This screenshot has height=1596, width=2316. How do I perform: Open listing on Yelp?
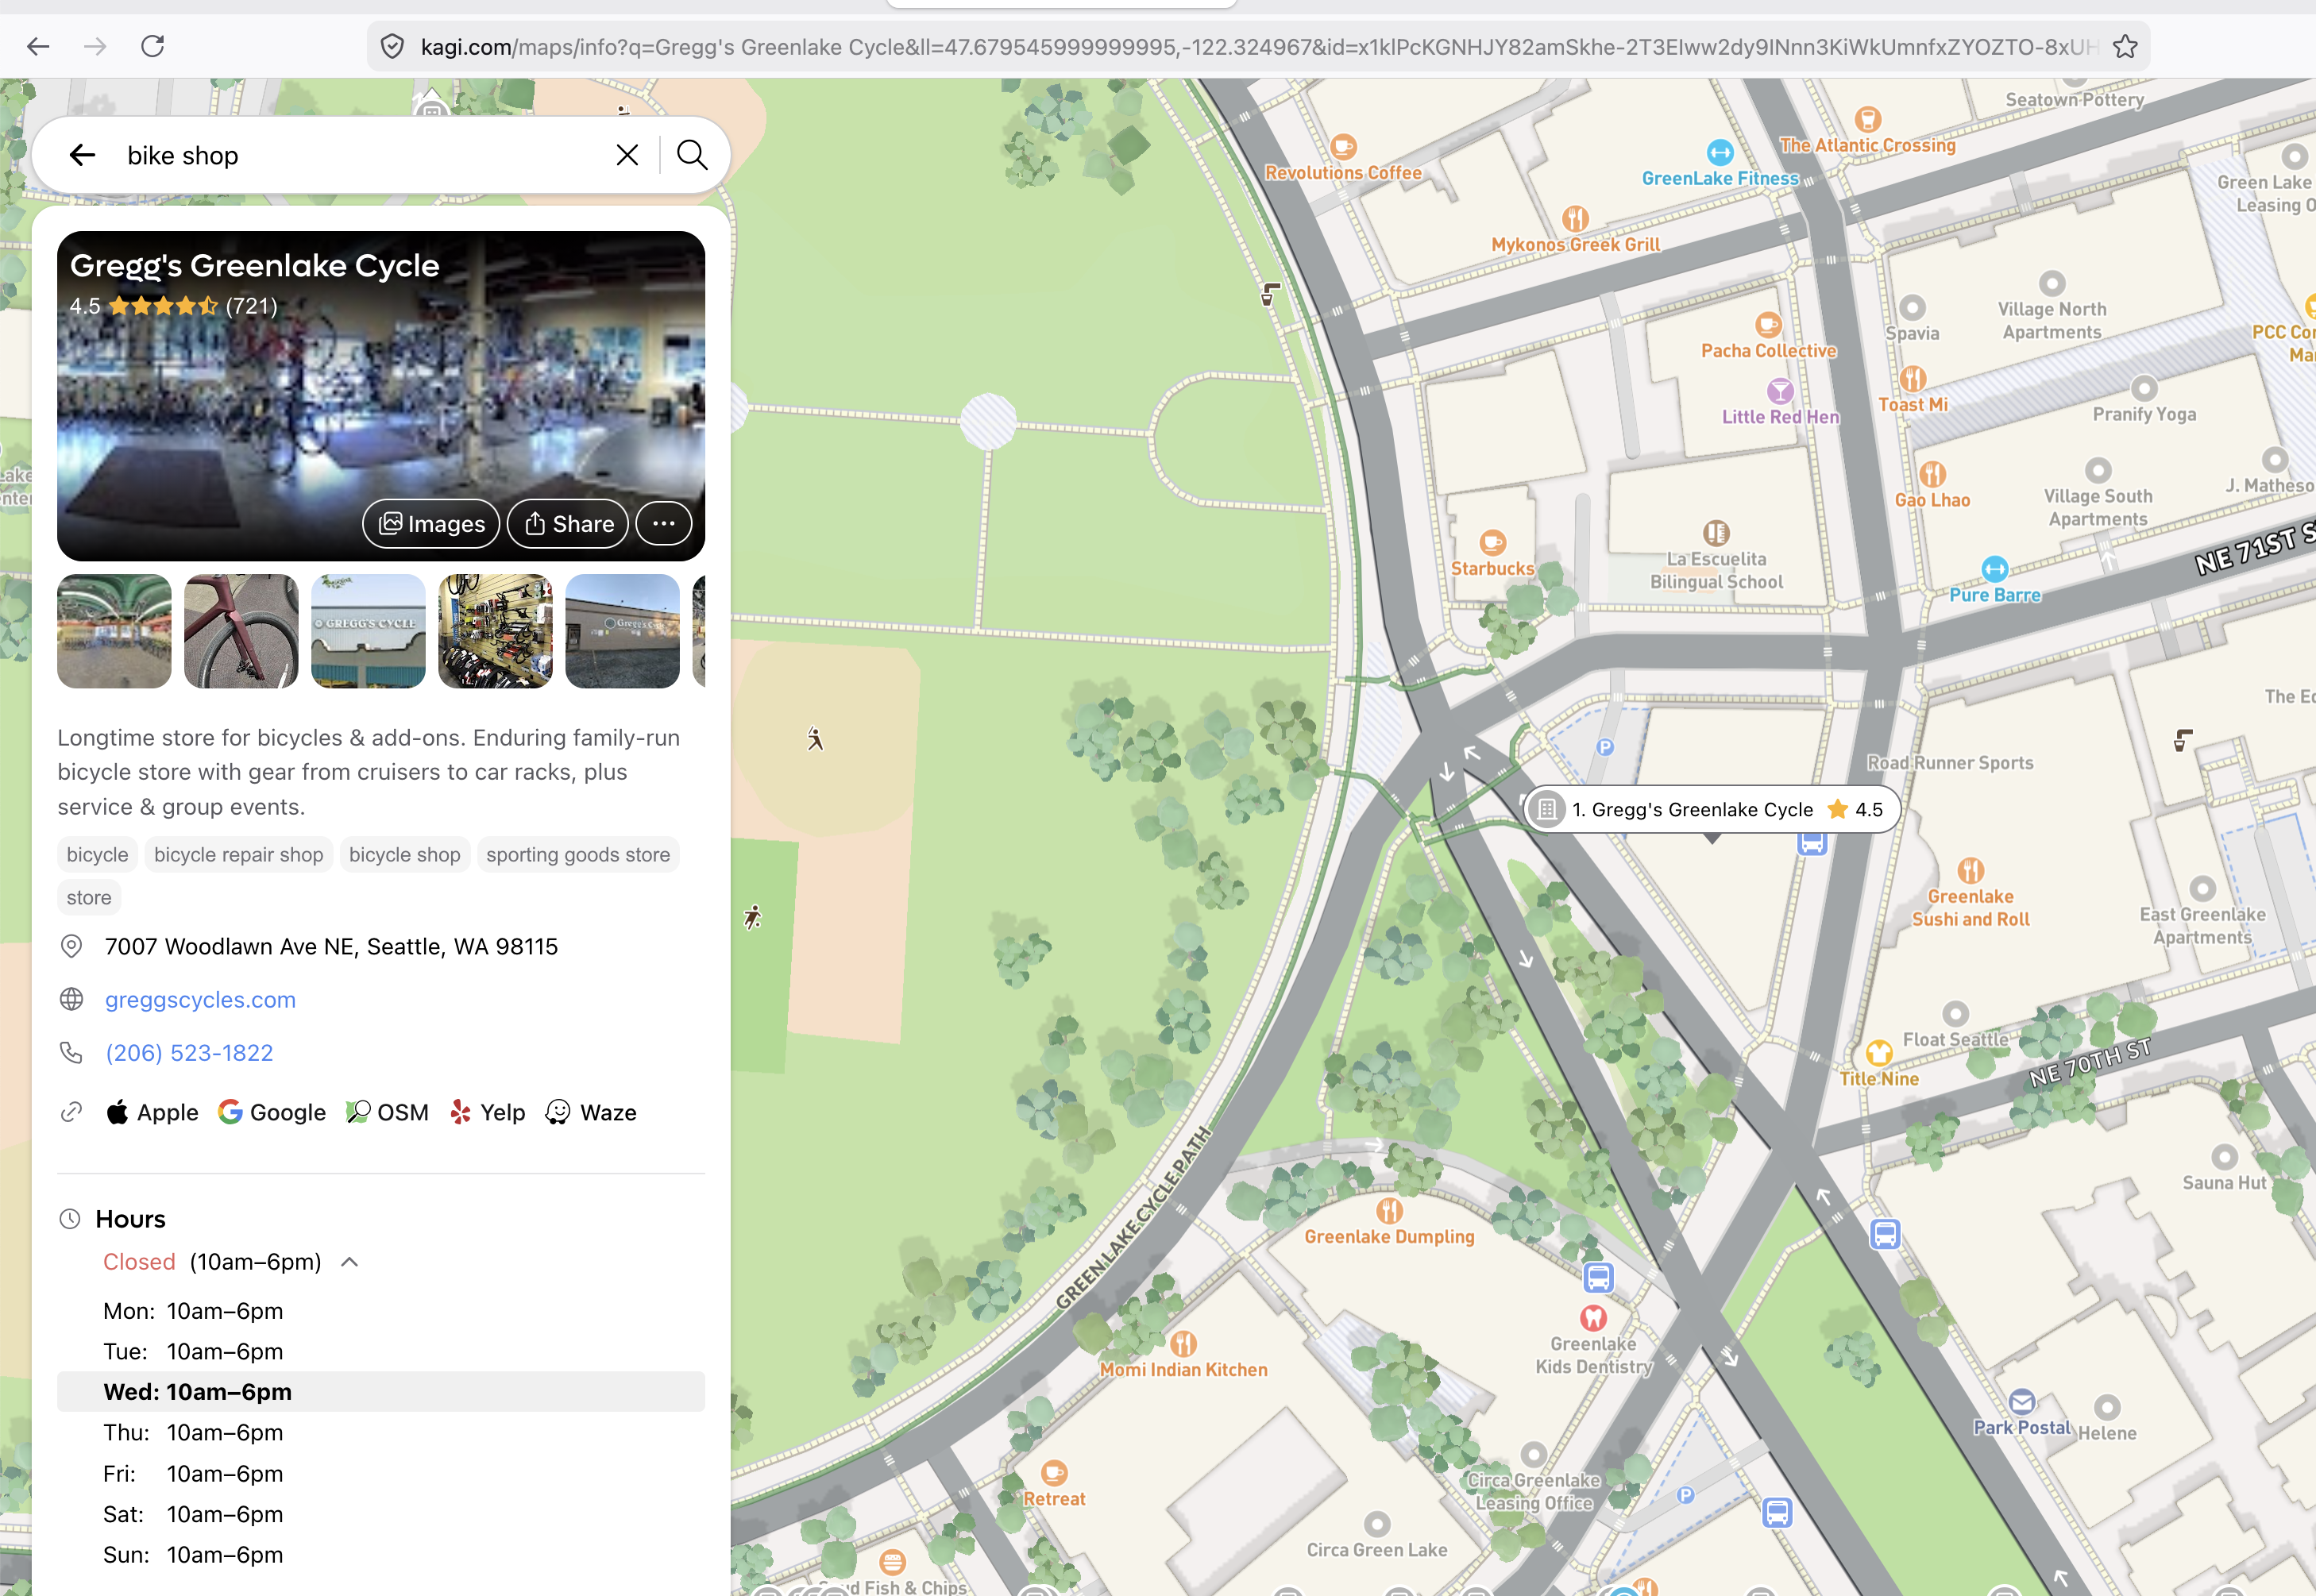point(487,1112)
